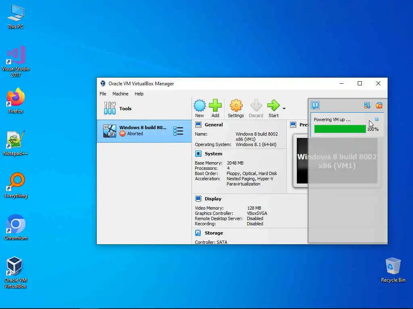Click the delete finished notifications icon
This screenshot has height=309, width=413.
coord(379,105)
